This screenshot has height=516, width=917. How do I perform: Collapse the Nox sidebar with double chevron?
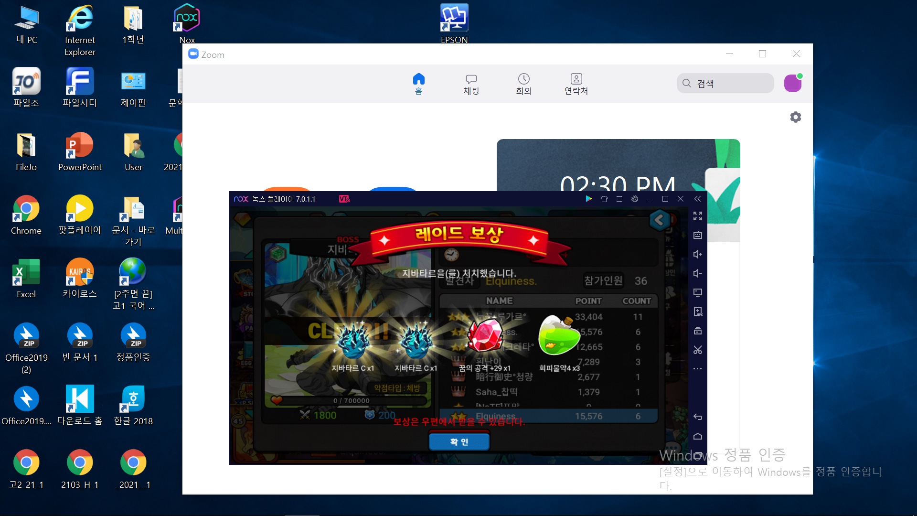coord(698,199)
